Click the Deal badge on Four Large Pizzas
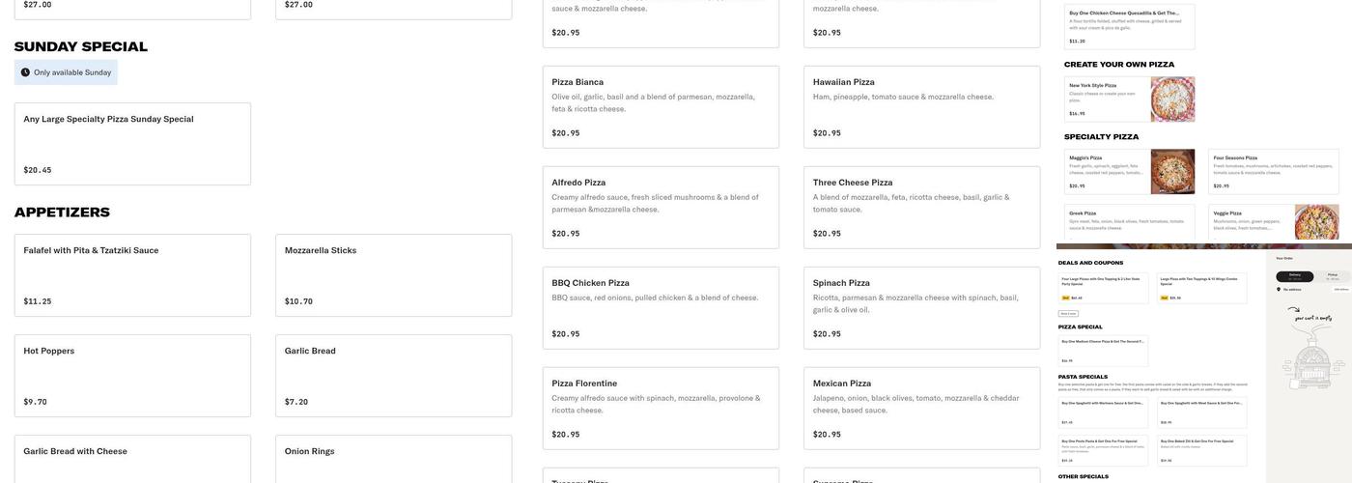The width and height of the screenshot is (1352, 483). pos(1066,298)
